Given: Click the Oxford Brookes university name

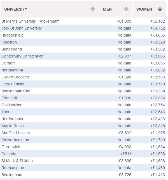Looking at the screenshot, I should pos(15,77).
